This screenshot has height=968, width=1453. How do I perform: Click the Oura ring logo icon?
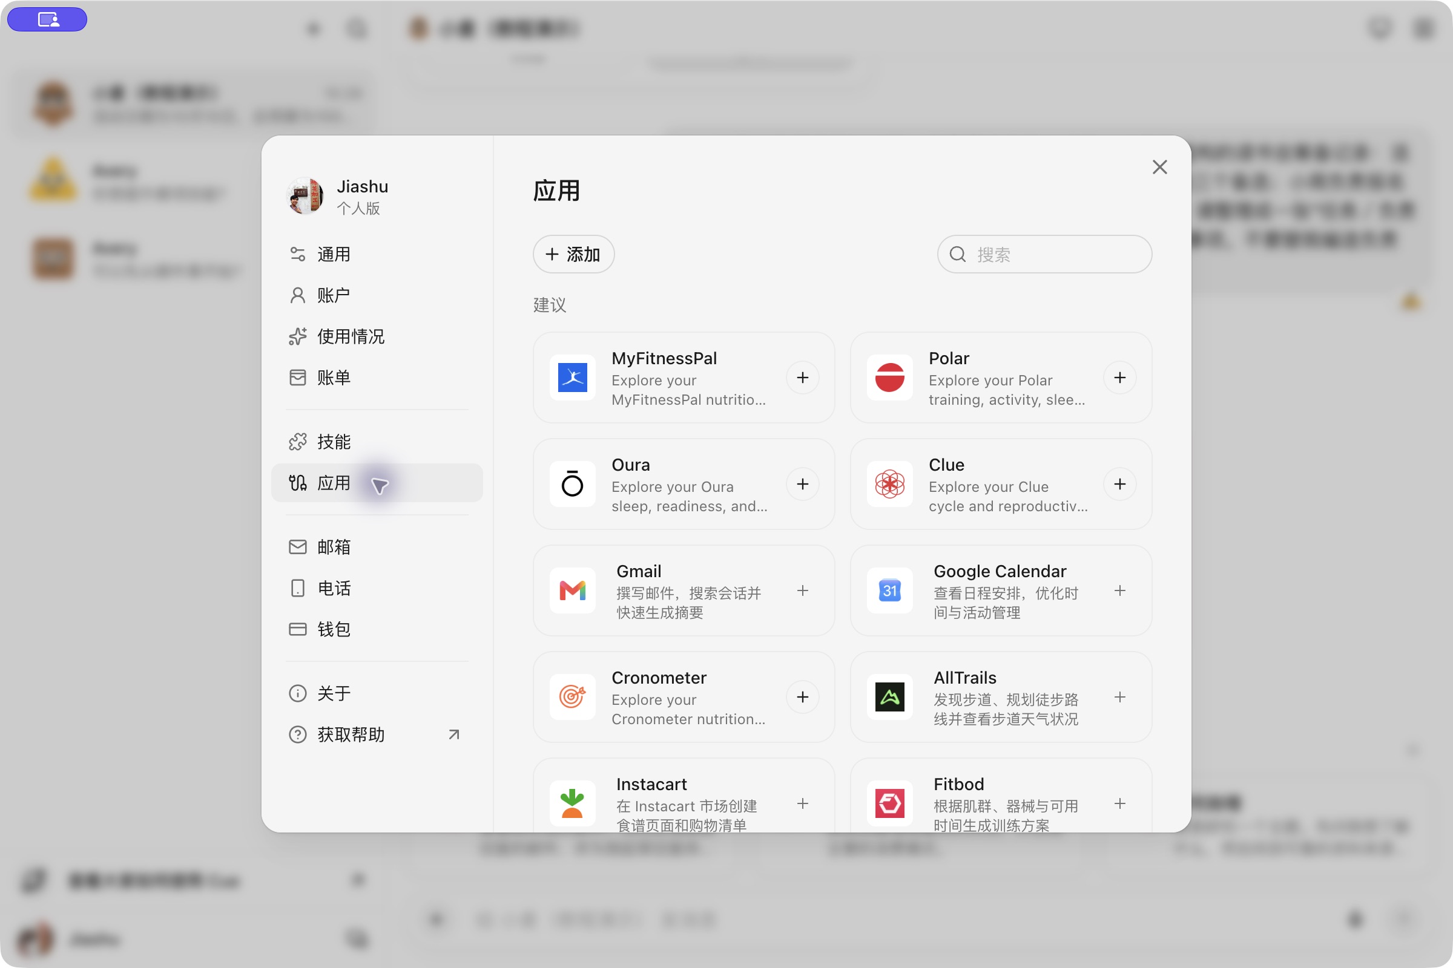coord(572,484)
